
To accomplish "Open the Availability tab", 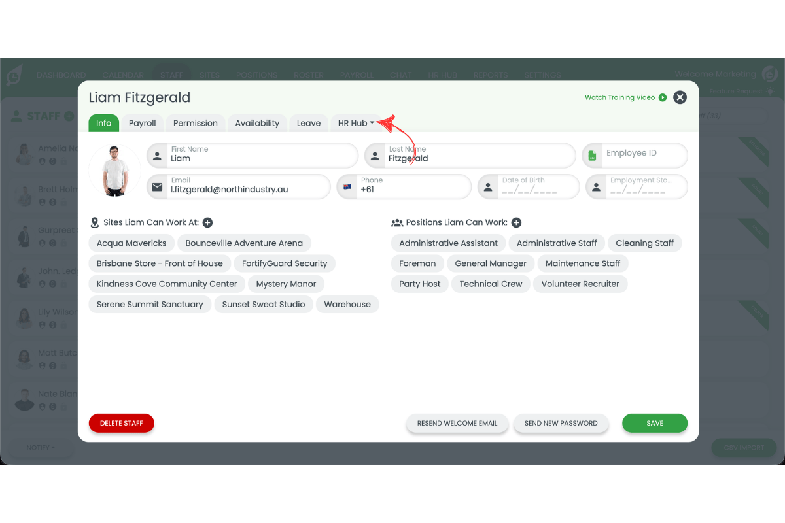I will [256, 123].
